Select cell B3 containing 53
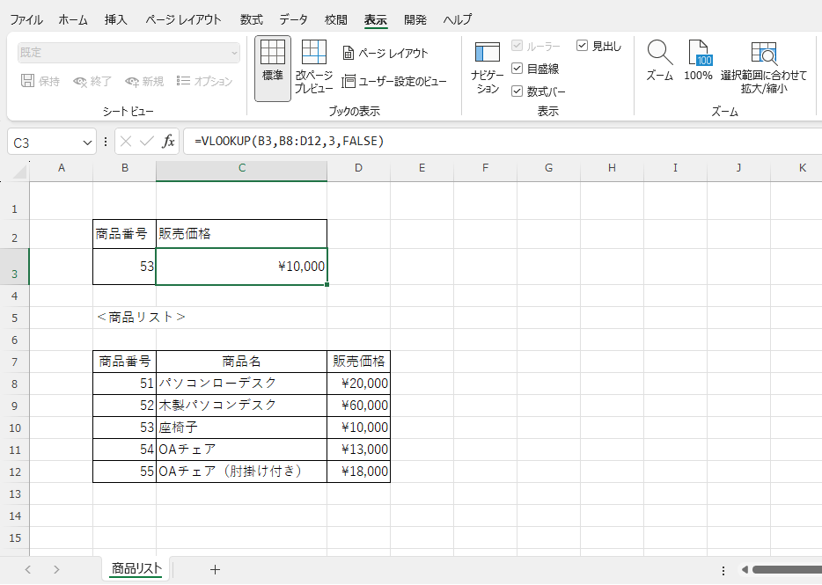Image resolution: width=822 pixels, height=585 pixels. pyautogui.click(x=124, y=267)
